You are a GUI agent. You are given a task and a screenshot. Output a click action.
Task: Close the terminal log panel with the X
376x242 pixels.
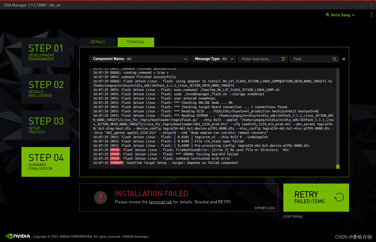pos(344,59)
